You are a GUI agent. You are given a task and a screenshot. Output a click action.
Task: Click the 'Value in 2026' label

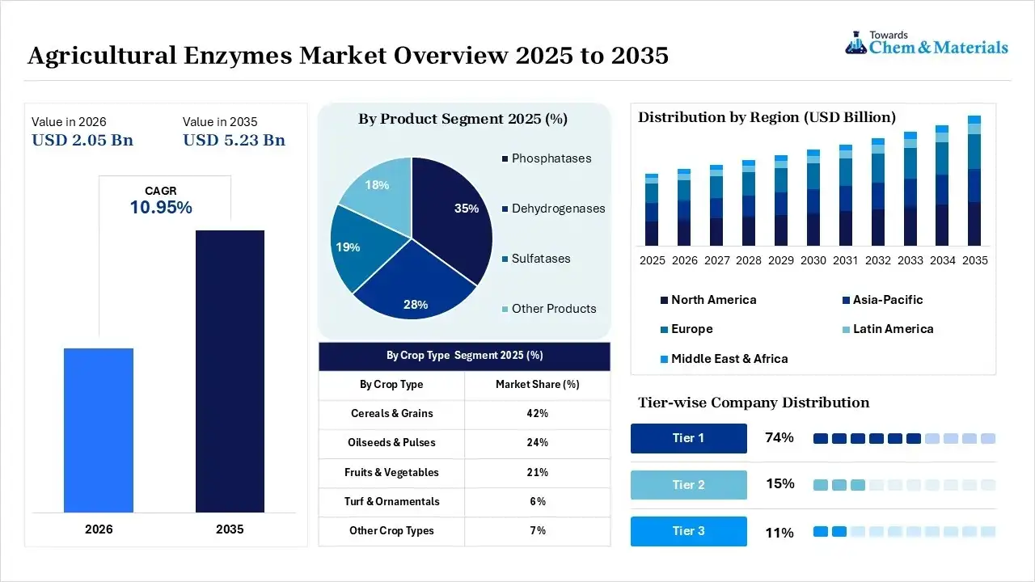pyautogui.click(x=69, y=122)
